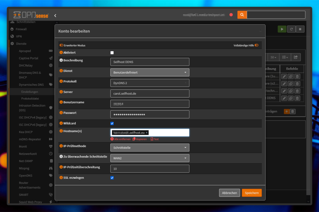Open the Dienst dropdown
The image size is (319, 212).
coord(150,73)
